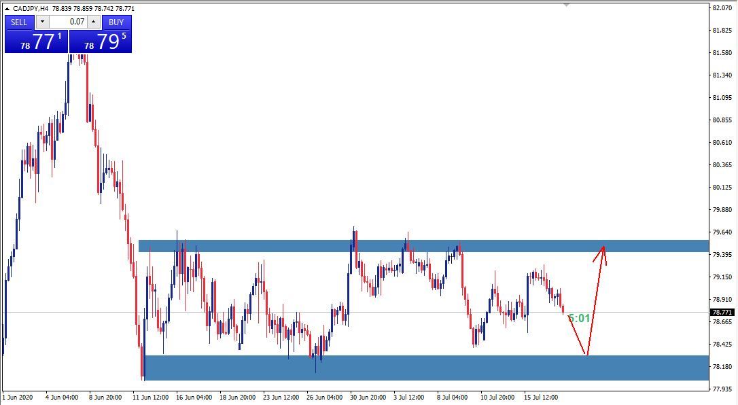Click the sell price 78.77 tile

pos(36,41)
